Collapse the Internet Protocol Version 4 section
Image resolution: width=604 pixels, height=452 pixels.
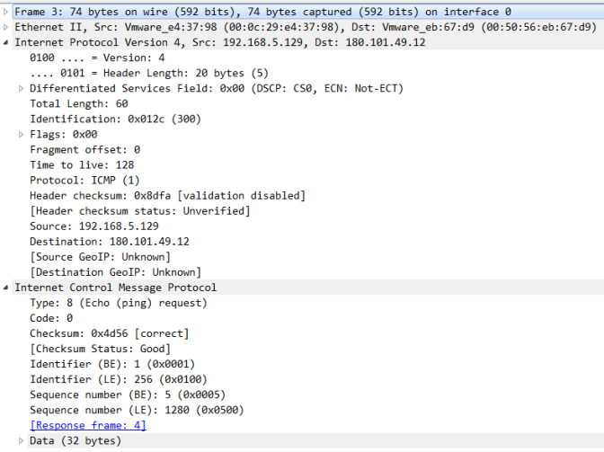[x=7, y=43]
